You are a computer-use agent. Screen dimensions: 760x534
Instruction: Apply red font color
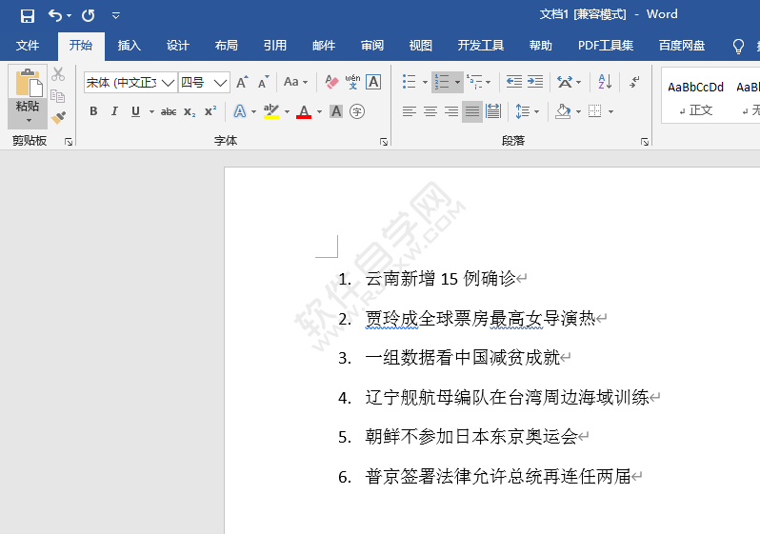coord(304,111)
